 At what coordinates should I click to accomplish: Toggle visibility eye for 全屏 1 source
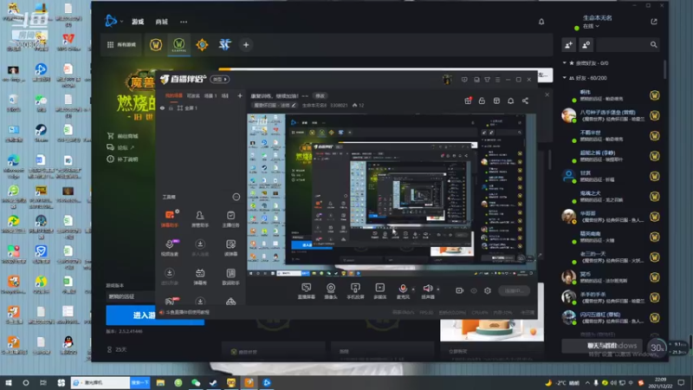coord(162,108)
